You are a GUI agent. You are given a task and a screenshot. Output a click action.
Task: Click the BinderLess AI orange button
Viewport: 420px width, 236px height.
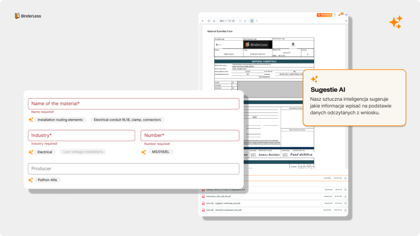324,15
